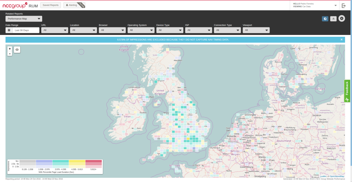Click the grey 5k+ legend swatch
Image resolution: width=352 pixels, height=182 pixels.
coord(28,161)
